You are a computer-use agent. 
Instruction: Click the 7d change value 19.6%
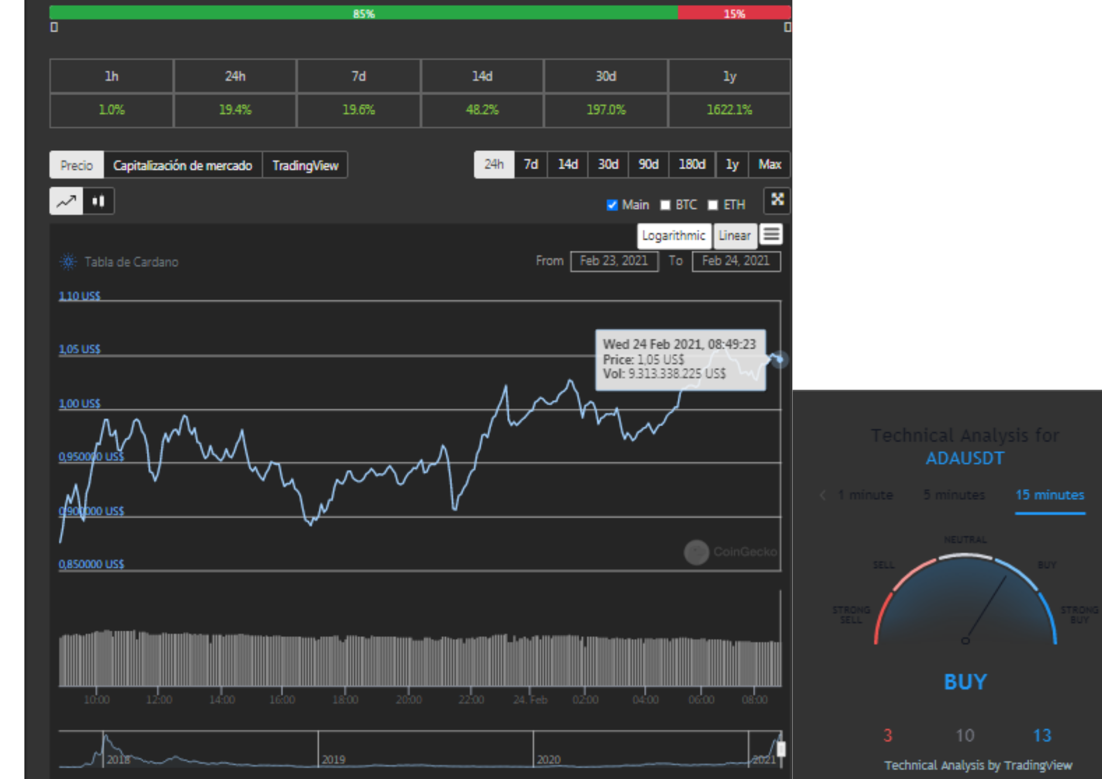click(358, 109)
